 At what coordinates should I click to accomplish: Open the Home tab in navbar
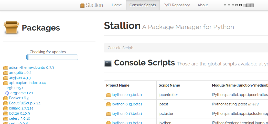point(117,5)
